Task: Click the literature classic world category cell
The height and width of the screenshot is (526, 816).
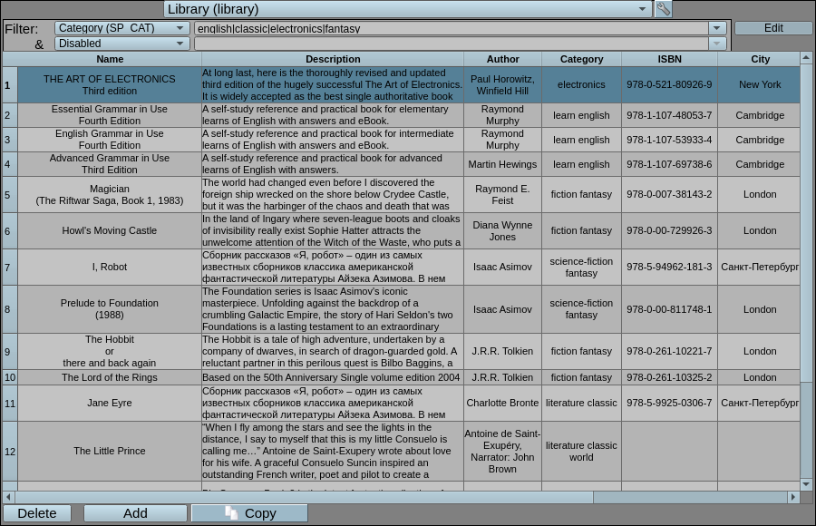Action: coord(581,451)
